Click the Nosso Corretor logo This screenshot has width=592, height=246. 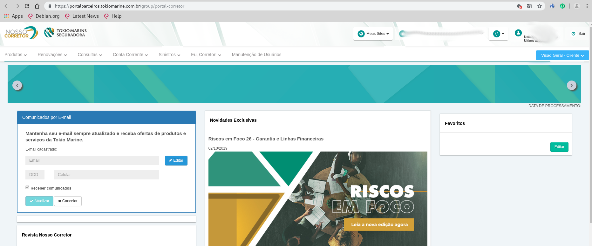[21, 33]
